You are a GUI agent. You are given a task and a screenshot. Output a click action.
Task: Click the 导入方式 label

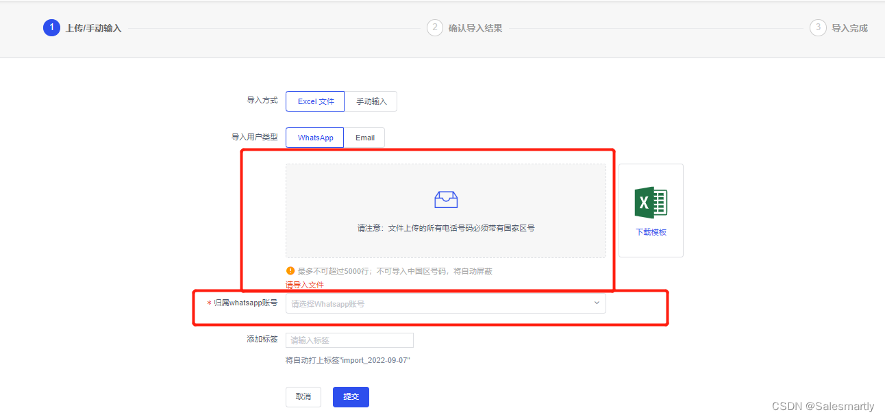click(x=262, y=101)
